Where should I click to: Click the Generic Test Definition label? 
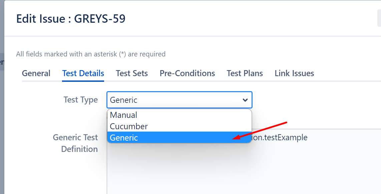75,143
